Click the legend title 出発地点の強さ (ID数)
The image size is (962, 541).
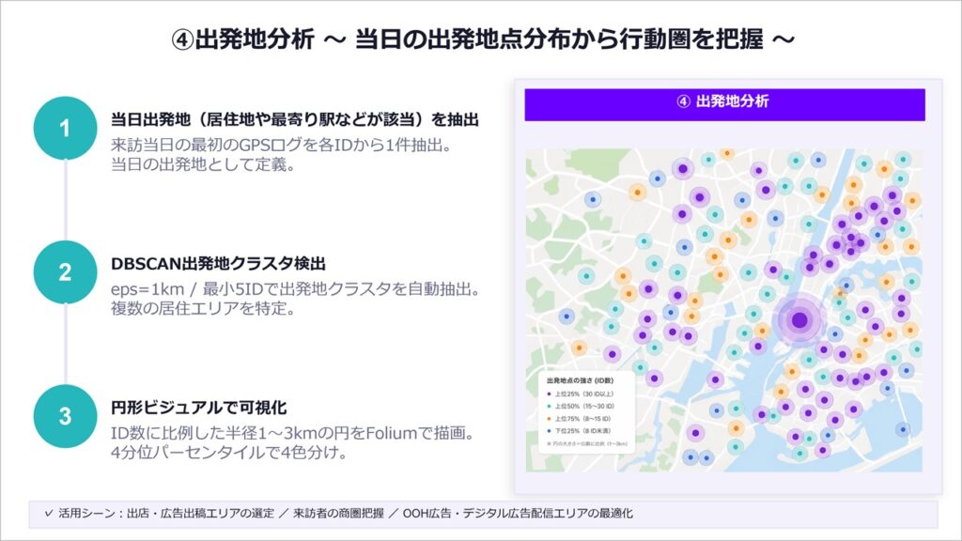click(x=580, y=381)
